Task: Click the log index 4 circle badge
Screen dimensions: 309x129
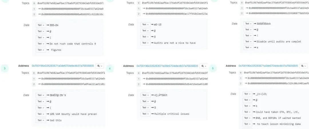Action: [x=110, y=68]
